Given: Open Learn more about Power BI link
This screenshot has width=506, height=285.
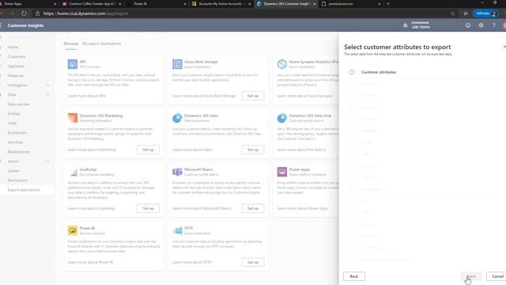Looking at the screenshot, I should click(90, 262).
